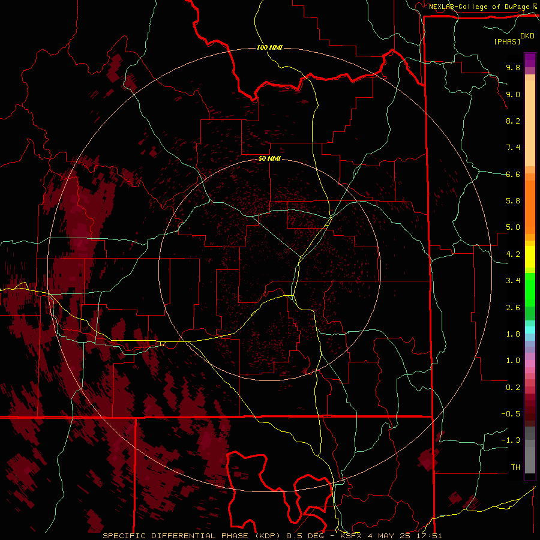The height and width of the screenshot is (540, 540).
Task: Click the purple swatch atop color scale
Action: (x=530, y=60)
